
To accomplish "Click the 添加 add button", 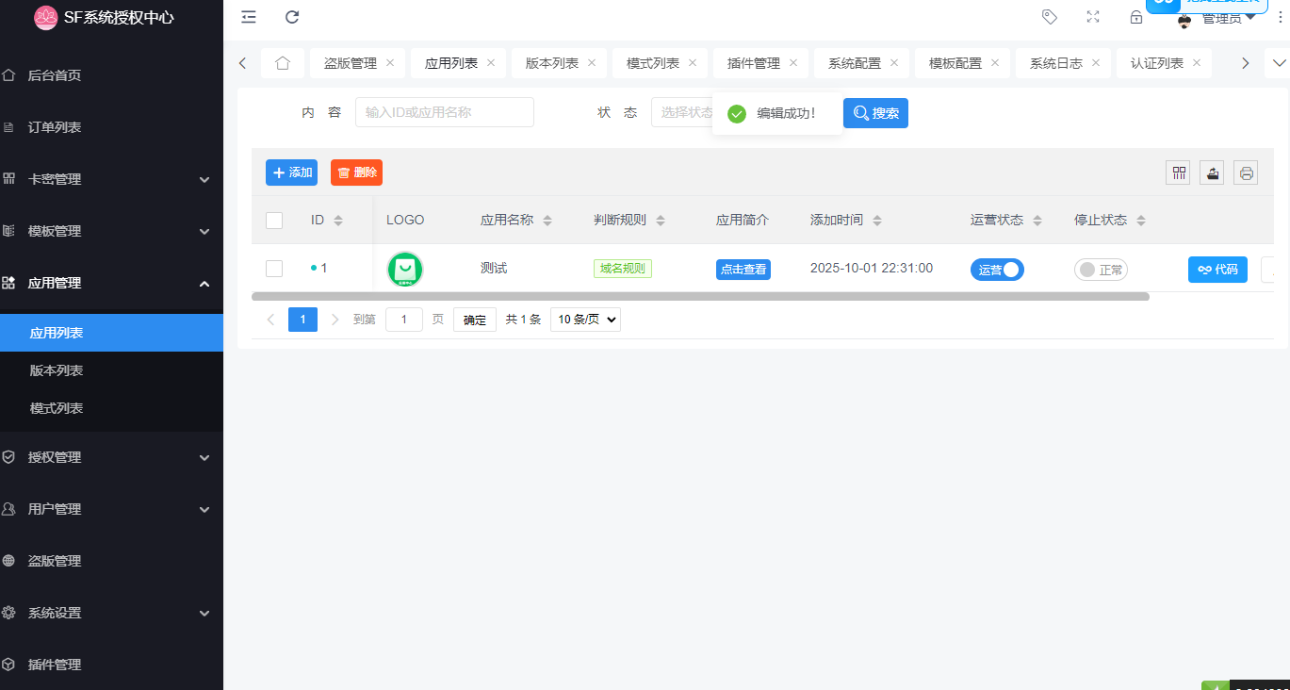I will (x=291, y=172).
